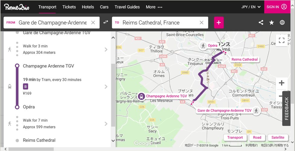This screenshot has height=151, width=295.
Task: Expand the More menu
Action: (x=154, y=7)
